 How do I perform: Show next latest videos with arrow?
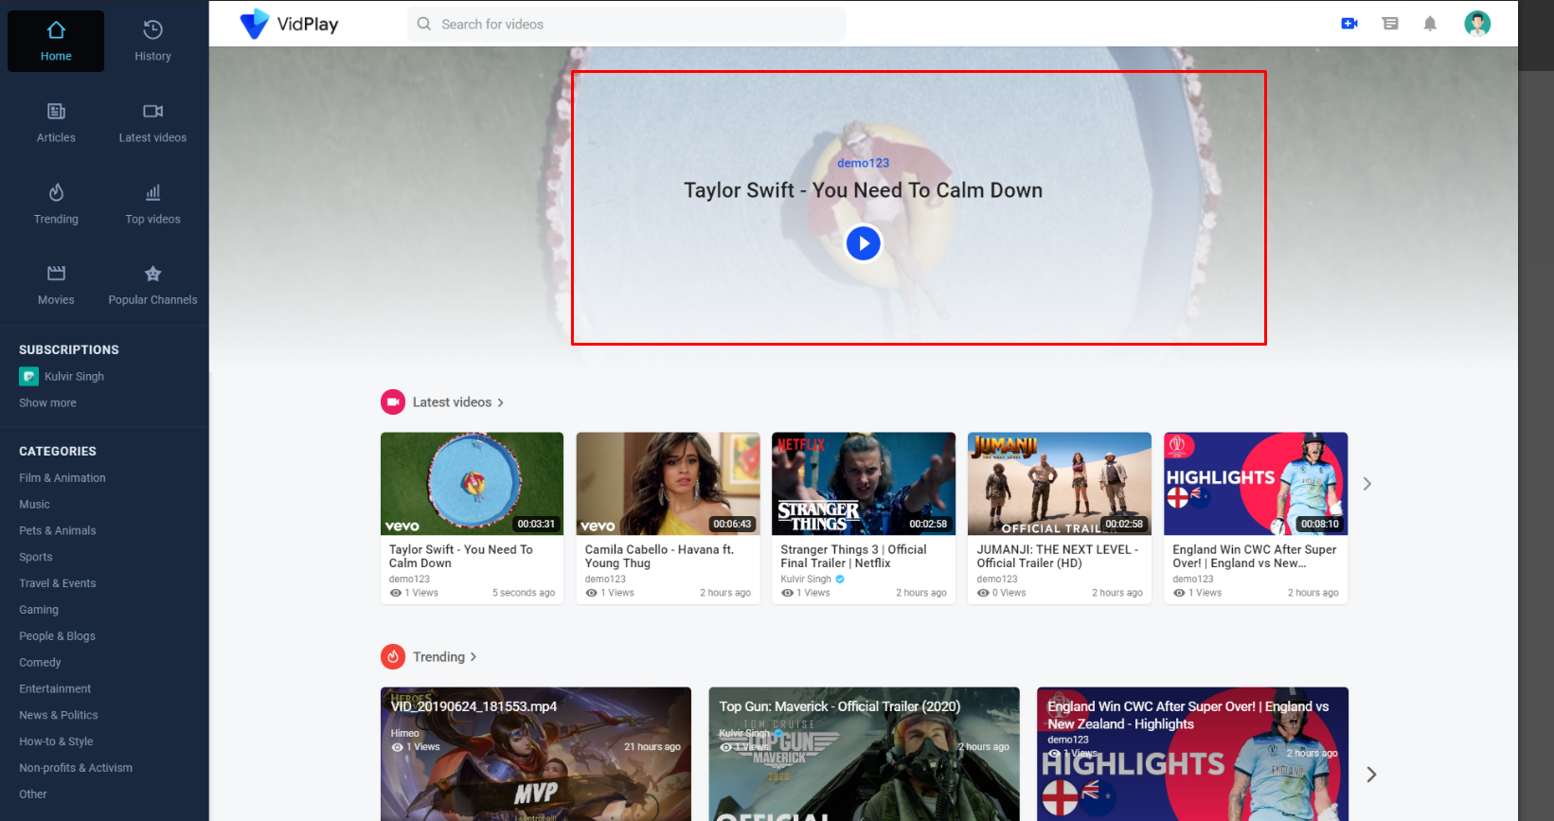click(1366, 484)
